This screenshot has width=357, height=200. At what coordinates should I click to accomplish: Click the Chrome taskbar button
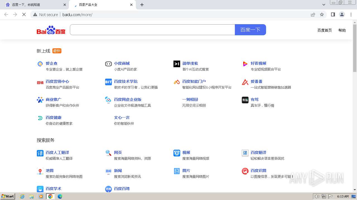(50, 196)
